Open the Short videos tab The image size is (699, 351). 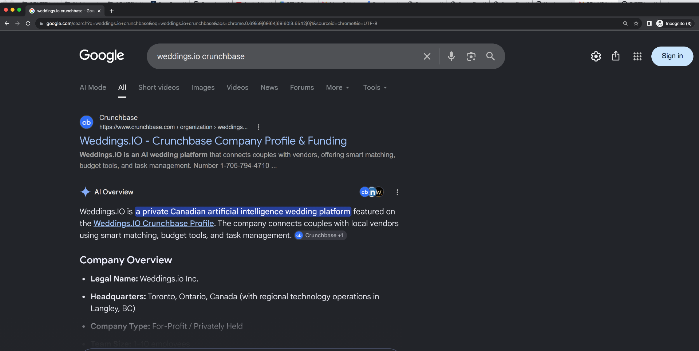click(x=159, y=87)
